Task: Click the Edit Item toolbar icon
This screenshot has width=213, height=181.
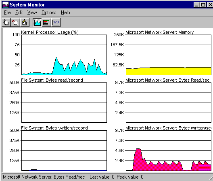Action: 25,23
